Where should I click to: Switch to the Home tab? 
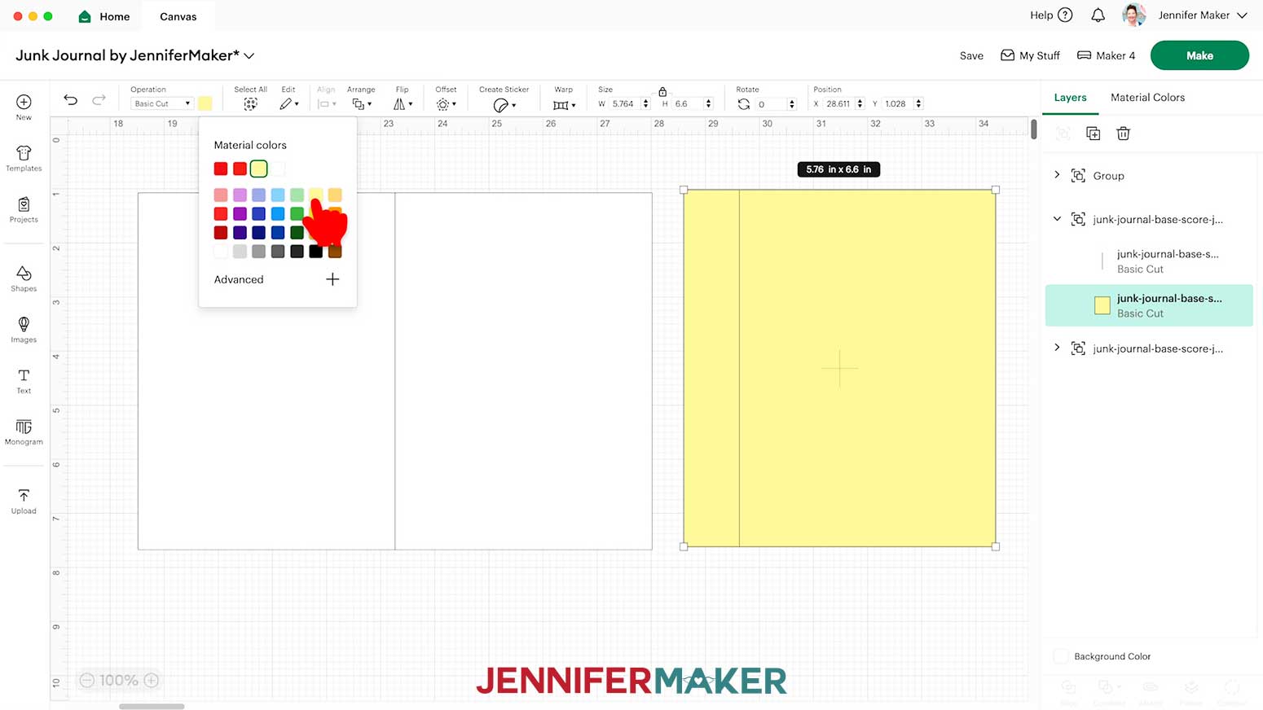(x=104, y=16)
